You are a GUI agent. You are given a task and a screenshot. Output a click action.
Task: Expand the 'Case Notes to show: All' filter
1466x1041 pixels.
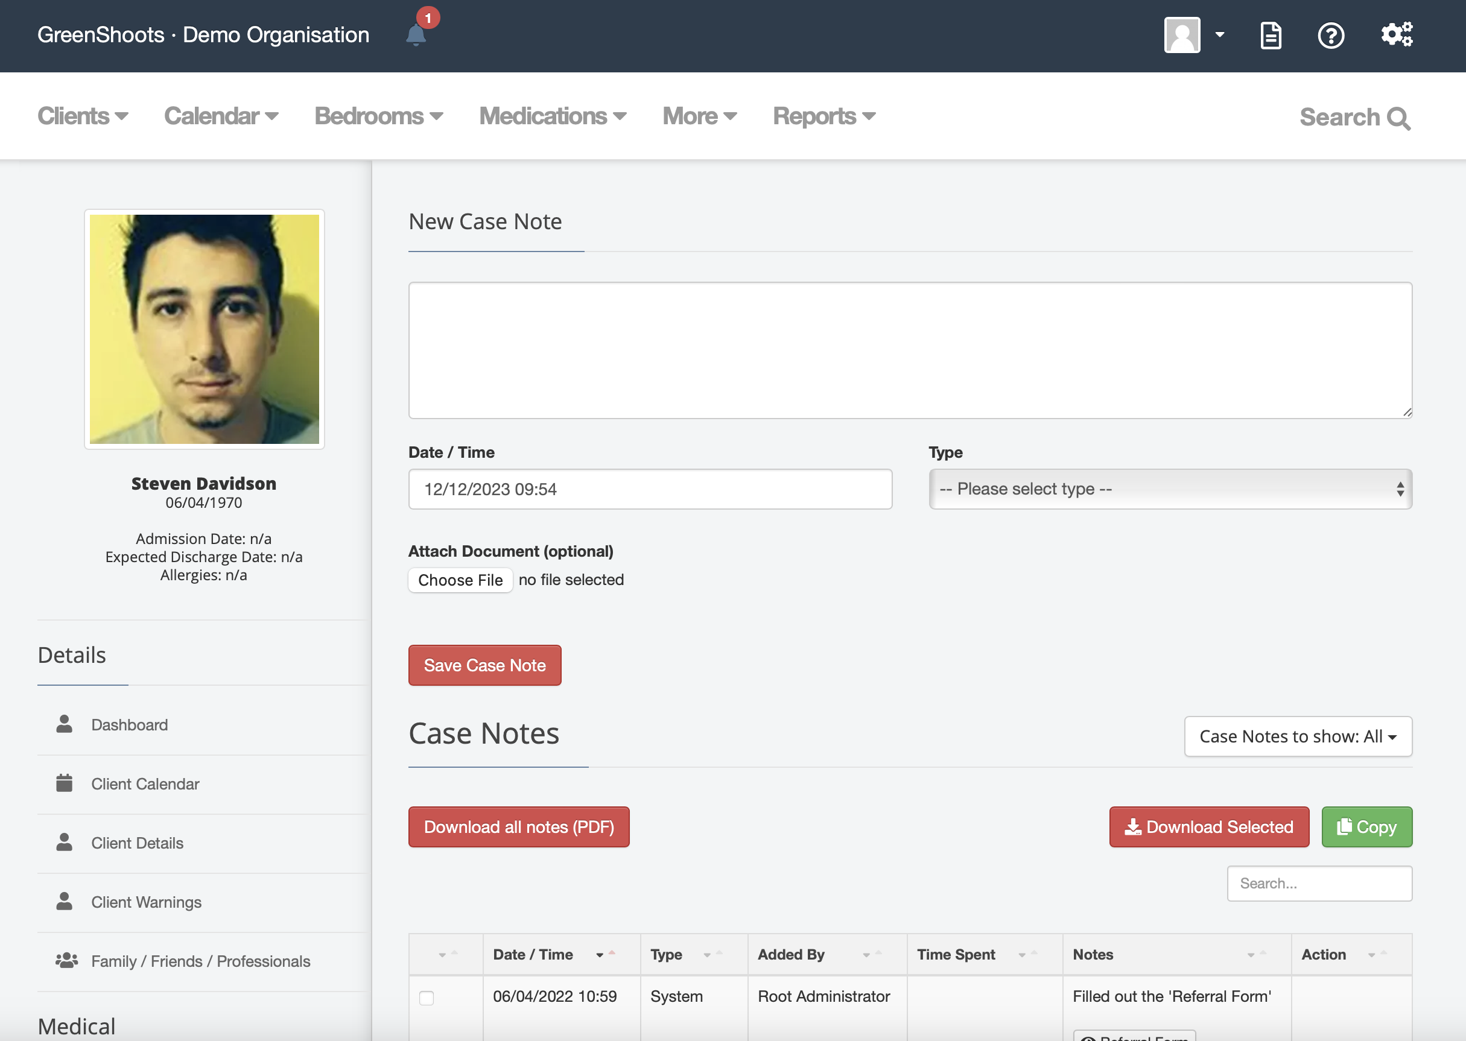coord(1298,736)
